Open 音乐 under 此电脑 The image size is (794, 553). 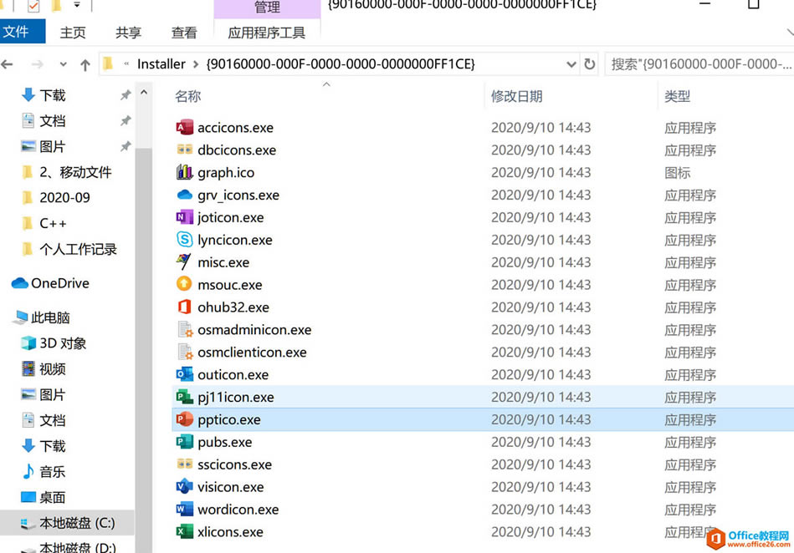point(53,472)
